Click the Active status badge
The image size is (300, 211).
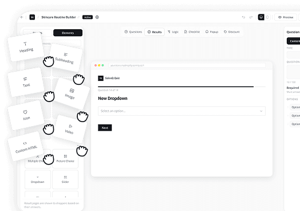point(88,17)
